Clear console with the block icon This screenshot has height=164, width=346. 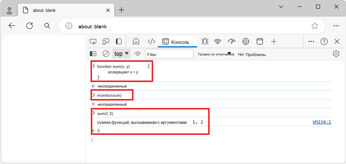click(106, 54)
